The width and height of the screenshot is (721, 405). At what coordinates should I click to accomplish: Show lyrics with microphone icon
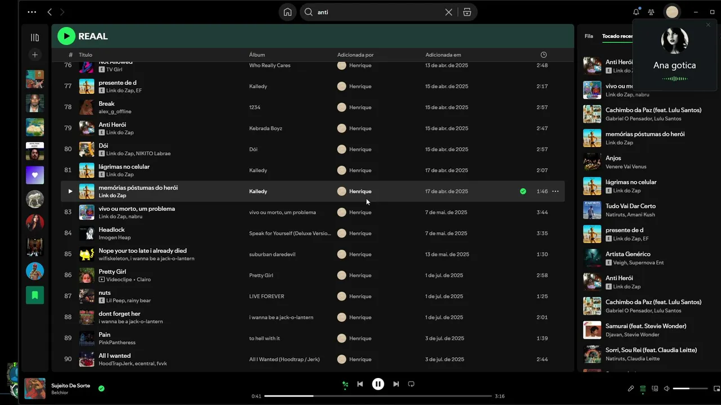(x=631, y=389)
